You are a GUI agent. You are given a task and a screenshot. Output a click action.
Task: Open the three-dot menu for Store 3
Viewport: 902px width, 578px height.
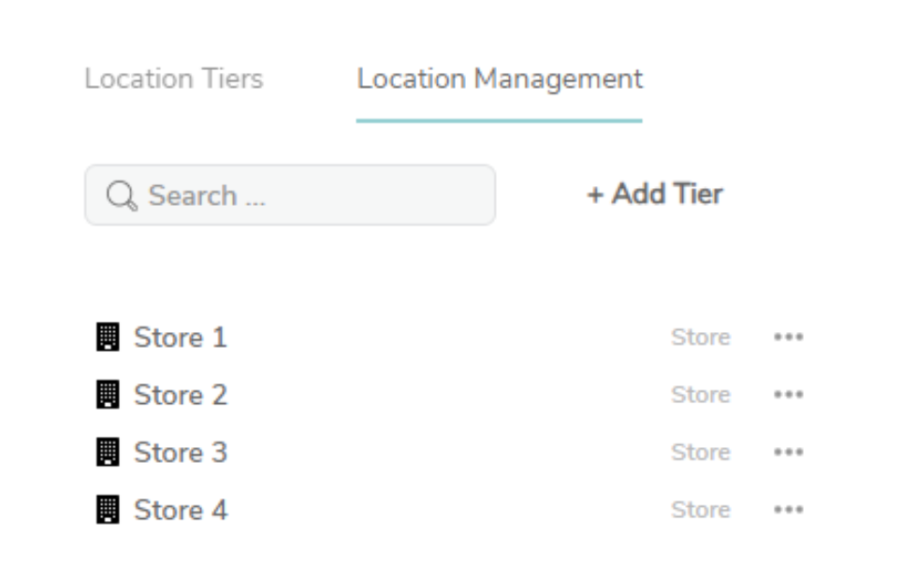[788, 452]
